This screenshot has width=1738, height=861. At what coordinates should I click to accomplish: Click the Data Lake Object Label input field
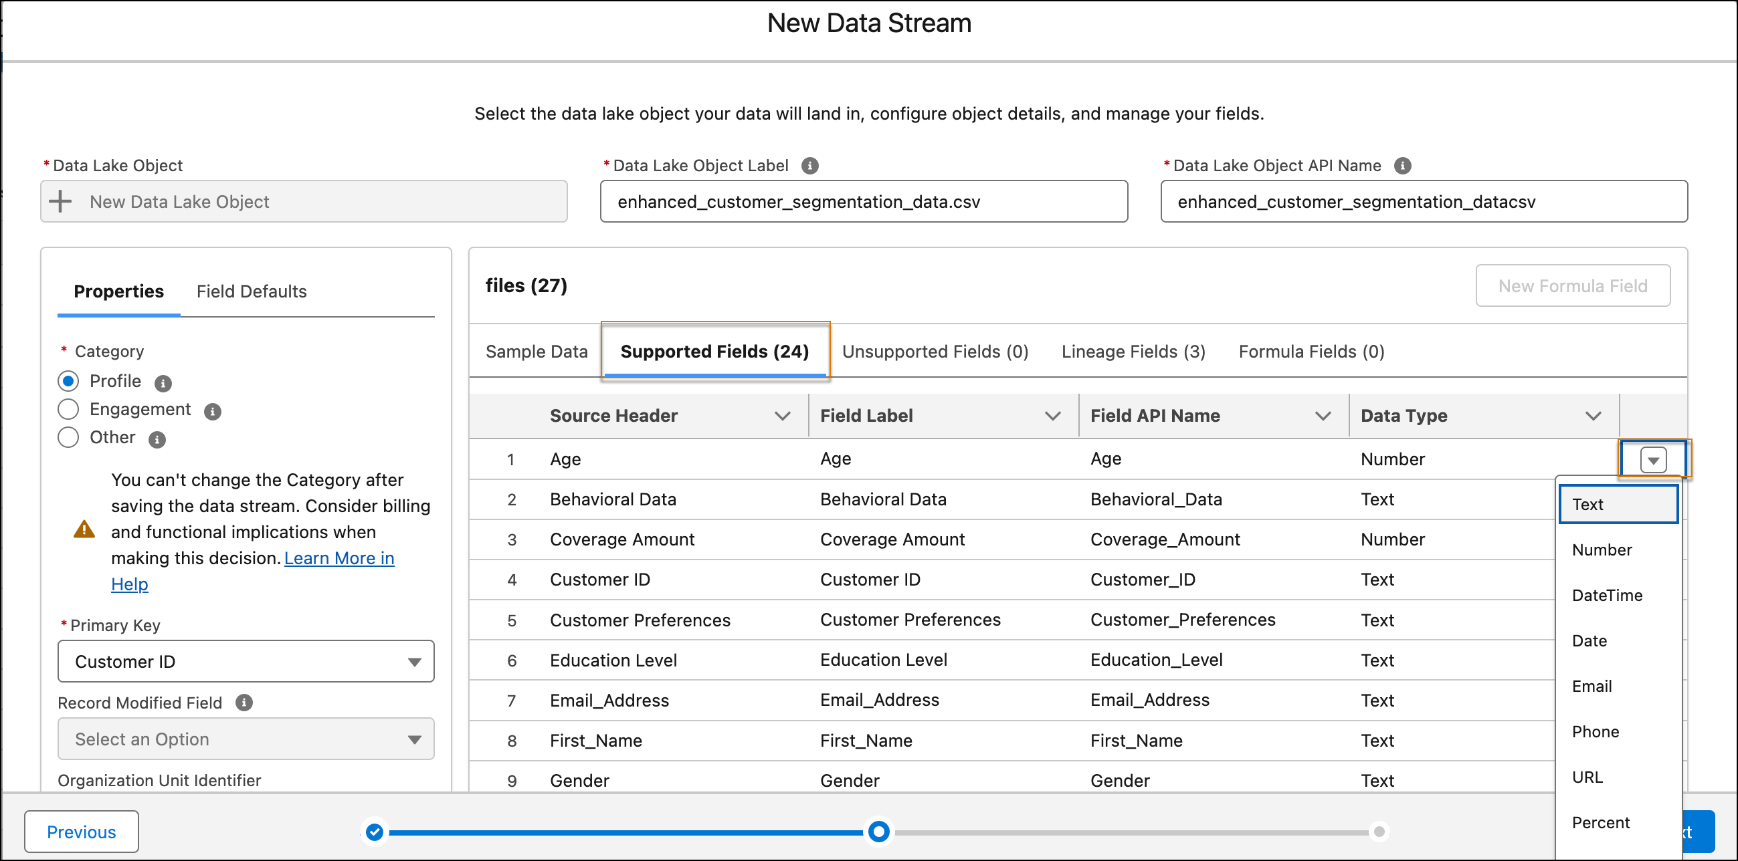(864, 202)
